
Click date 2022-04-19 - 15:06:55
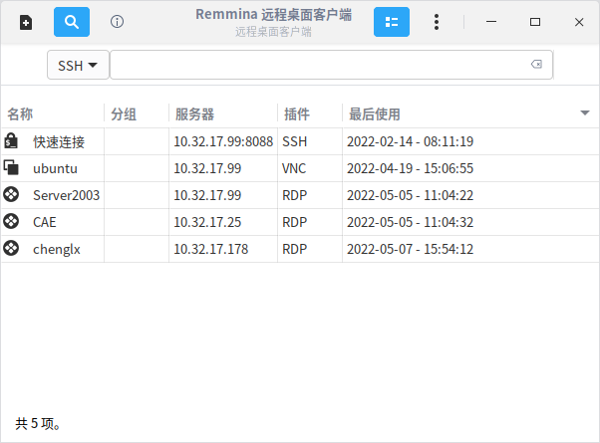[x=411, y=168]
